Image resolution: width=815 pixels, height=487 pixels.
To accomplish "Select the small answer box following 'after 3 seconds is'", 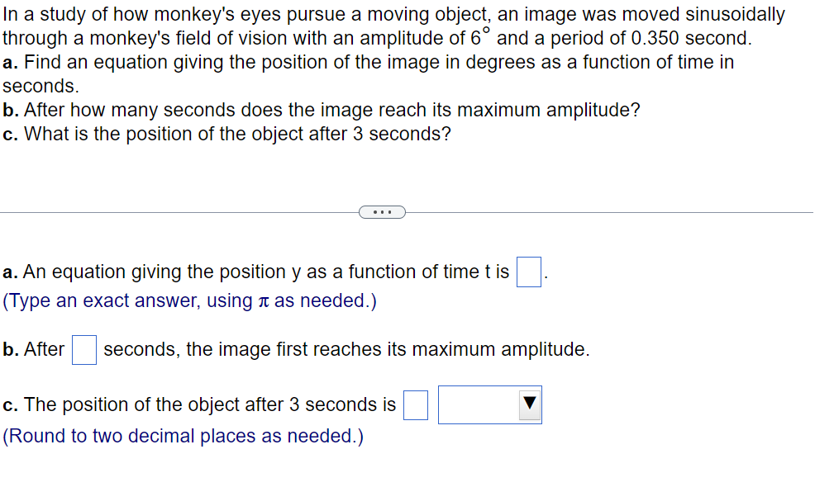I will (415, 404).
